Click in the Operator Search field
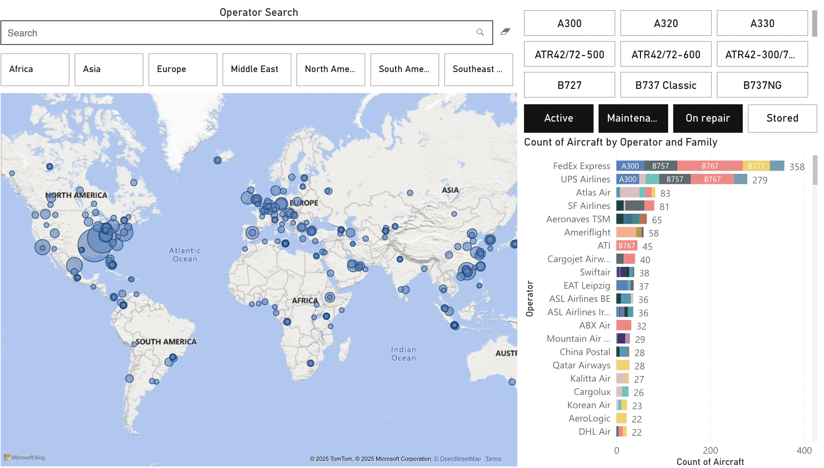This screenshot has width=824, height=468. (246, 33)
